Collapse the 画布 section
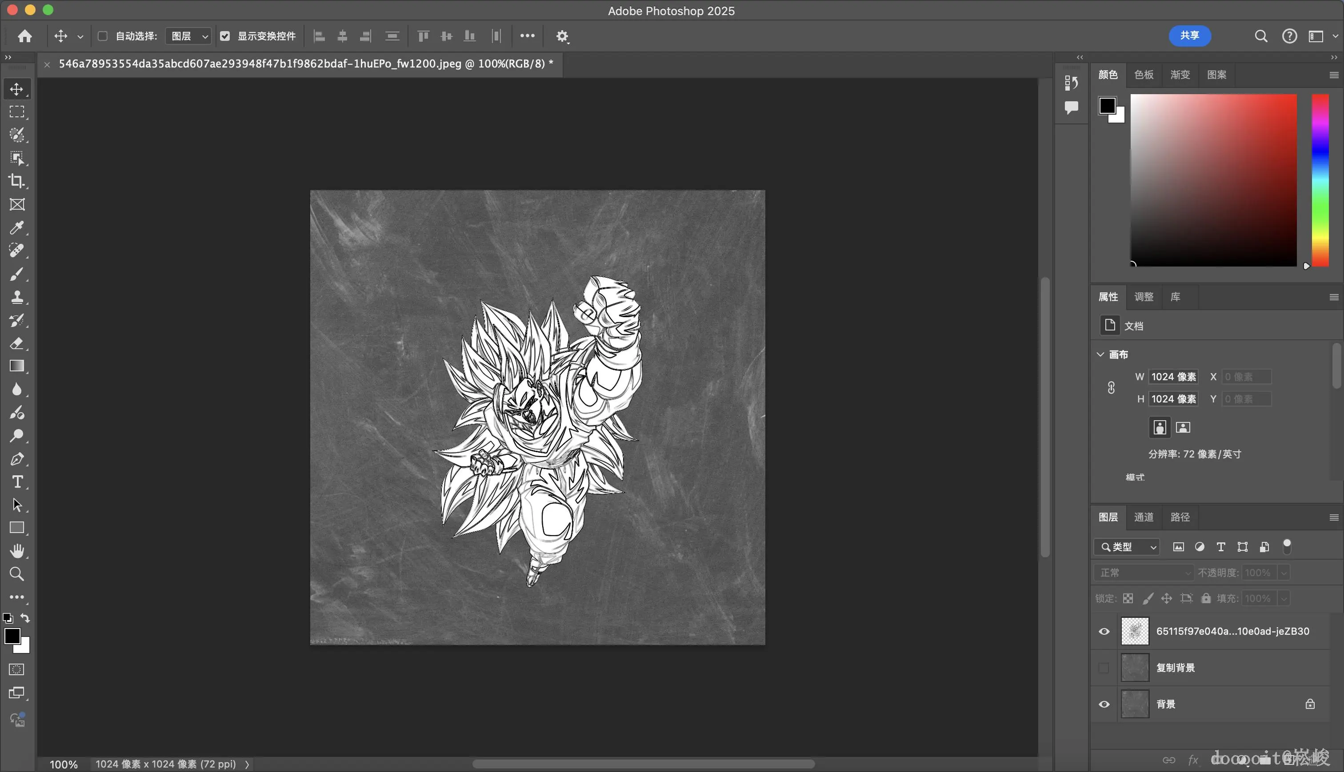 [1100, 354]
